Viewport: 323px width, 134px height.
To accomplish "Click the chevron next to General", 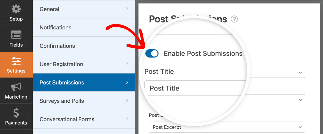I will [x=127, y=9].
